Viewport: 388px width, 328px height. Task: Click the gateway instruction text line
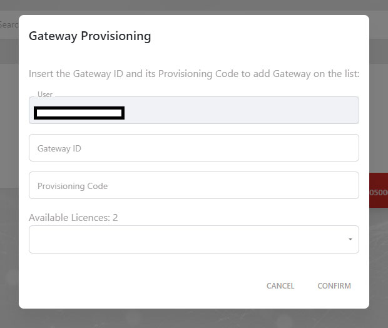[x=194, y=74]
